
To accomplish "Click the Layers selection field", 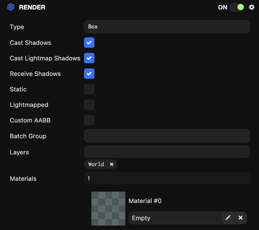I will point(167,152).
